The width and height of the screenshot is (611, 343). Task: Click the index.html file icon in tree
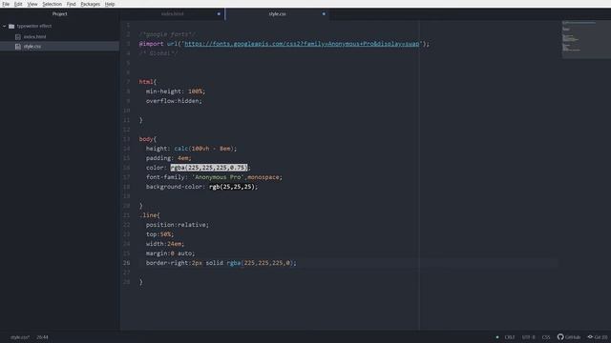coord(18,36)
